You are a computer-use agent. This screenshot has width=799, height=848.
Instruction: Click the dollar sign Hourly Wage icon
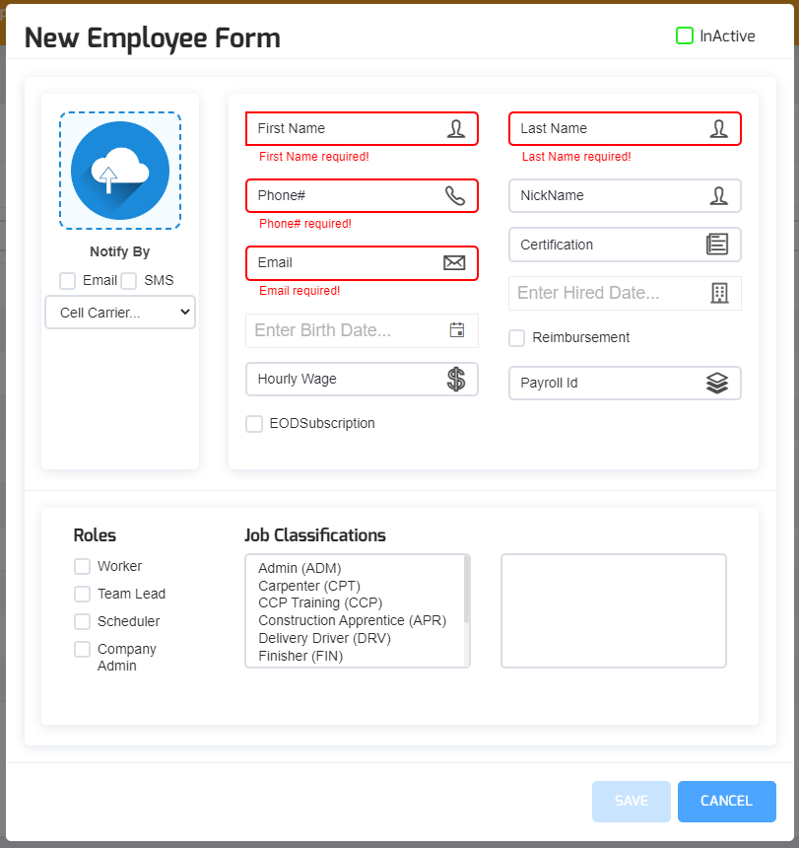(455, 379)
